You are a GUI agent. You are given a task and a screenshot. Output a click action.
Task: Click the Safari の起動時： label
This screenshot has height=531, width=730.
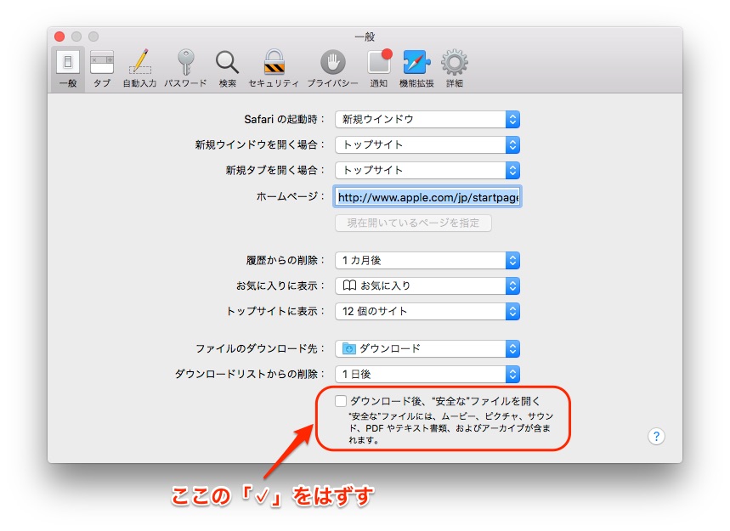click(285, 120)
